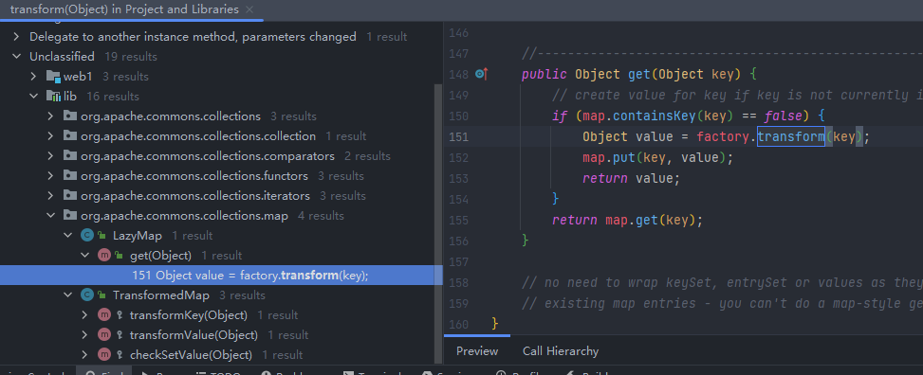Switch to the Preview tab
Image resolution: width=923 pixels, height=375 pixels.
(x=477, y=351)
